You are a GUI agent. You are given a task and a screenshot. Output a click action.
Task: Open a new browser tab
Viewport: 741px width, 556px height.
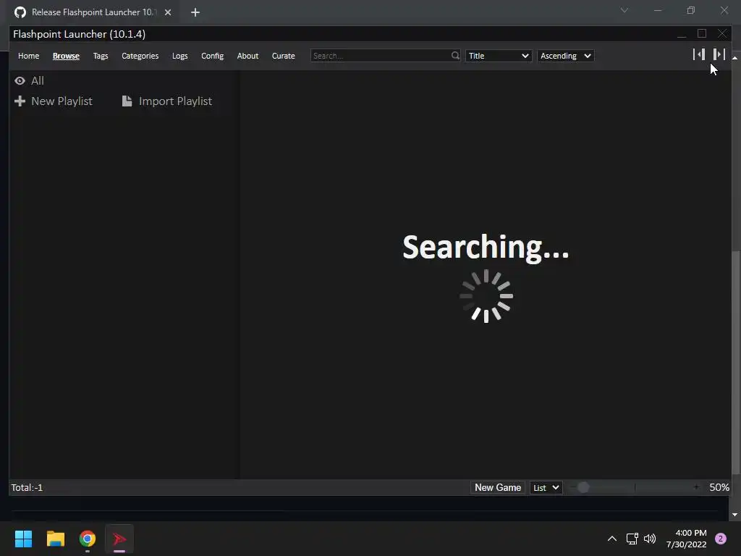point(195,12)
